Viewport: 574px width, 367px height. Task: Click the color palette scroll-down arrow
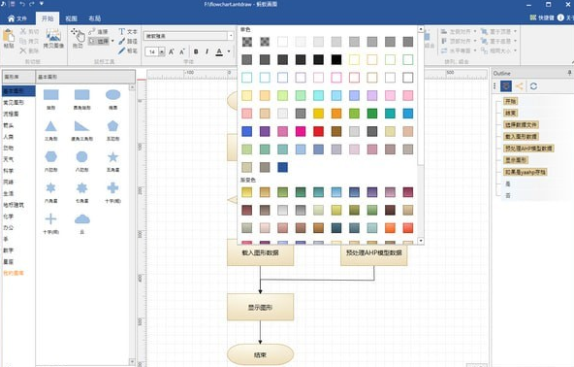(x=421, y=241)
